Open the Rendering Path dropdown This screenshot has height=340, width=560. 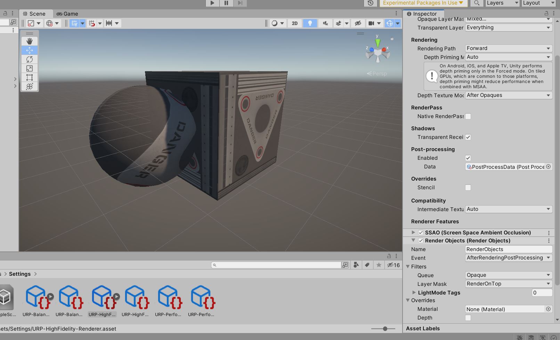[508, 48]
